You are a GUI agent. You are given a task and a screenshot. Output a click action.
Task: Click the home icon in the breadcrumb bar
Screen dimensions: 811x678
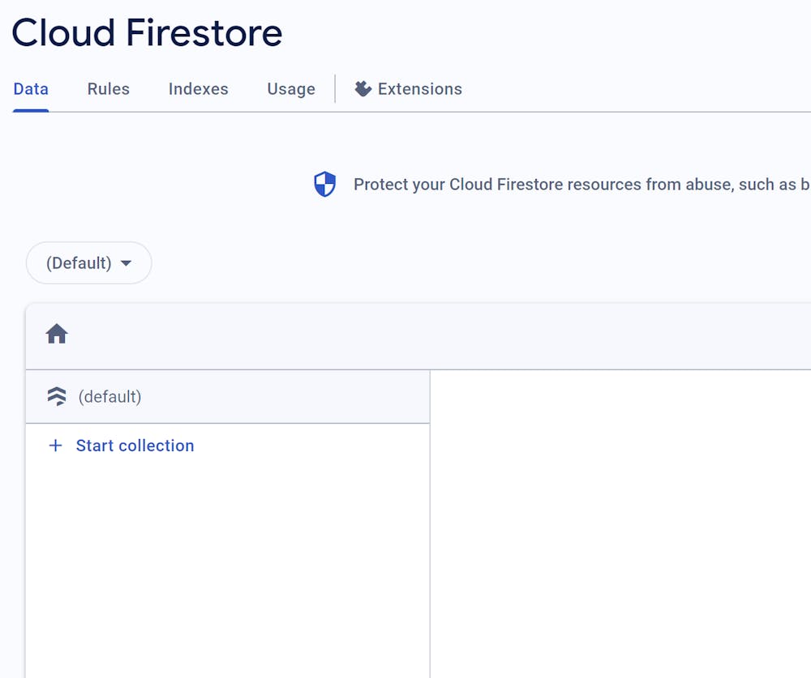(x=57, y=334)
